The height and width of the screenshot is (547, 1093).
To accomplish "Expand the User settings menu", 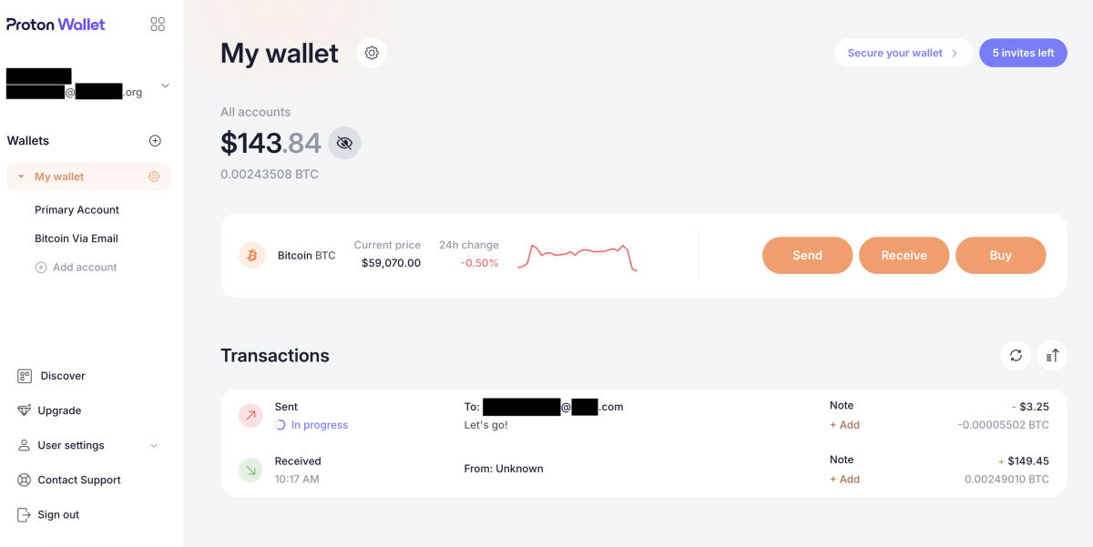I will click(153, 445).
